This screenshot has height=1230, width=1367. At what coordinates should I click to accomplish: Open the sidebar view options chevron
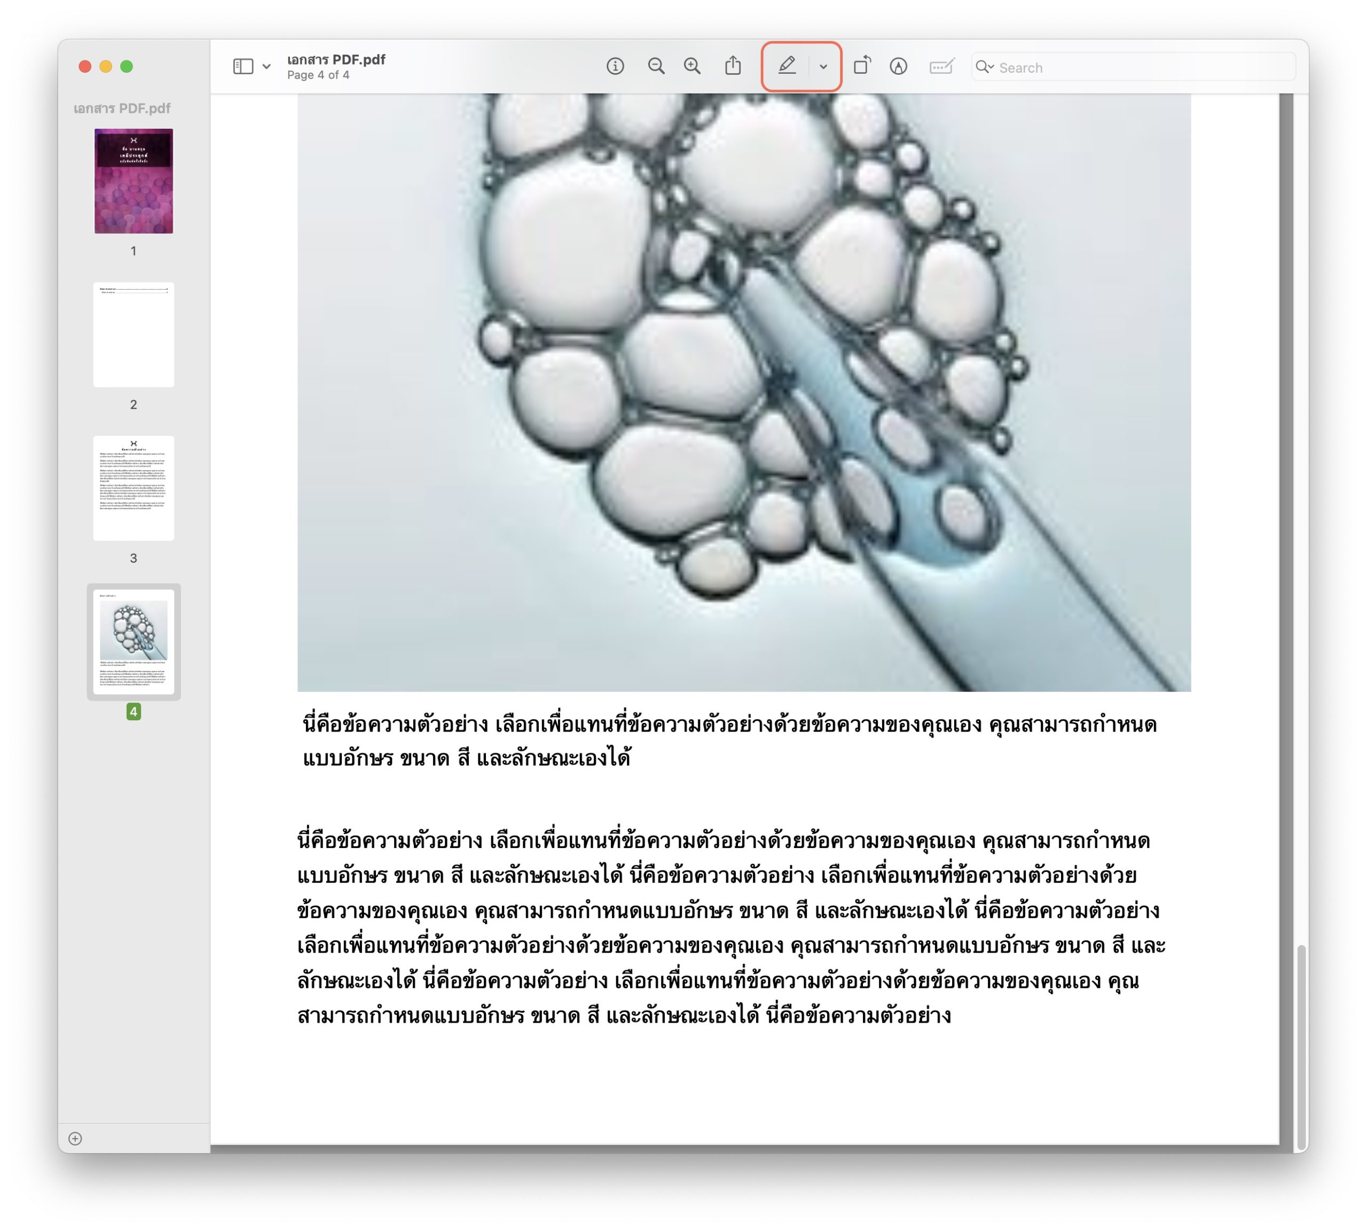coord(267,66)
